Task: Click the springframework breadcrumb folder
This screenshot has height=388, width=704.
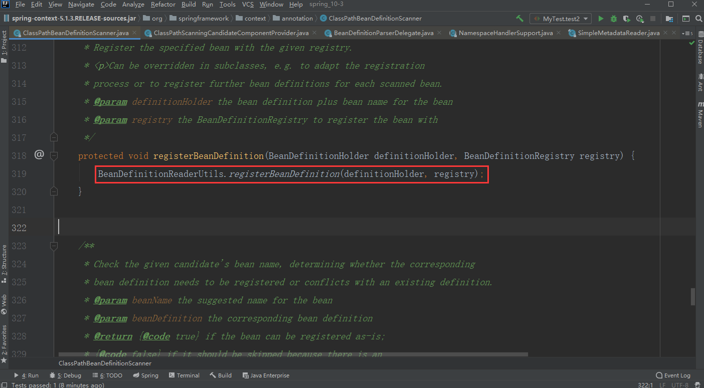Action: pyautogui.click(x=200, y=19)
